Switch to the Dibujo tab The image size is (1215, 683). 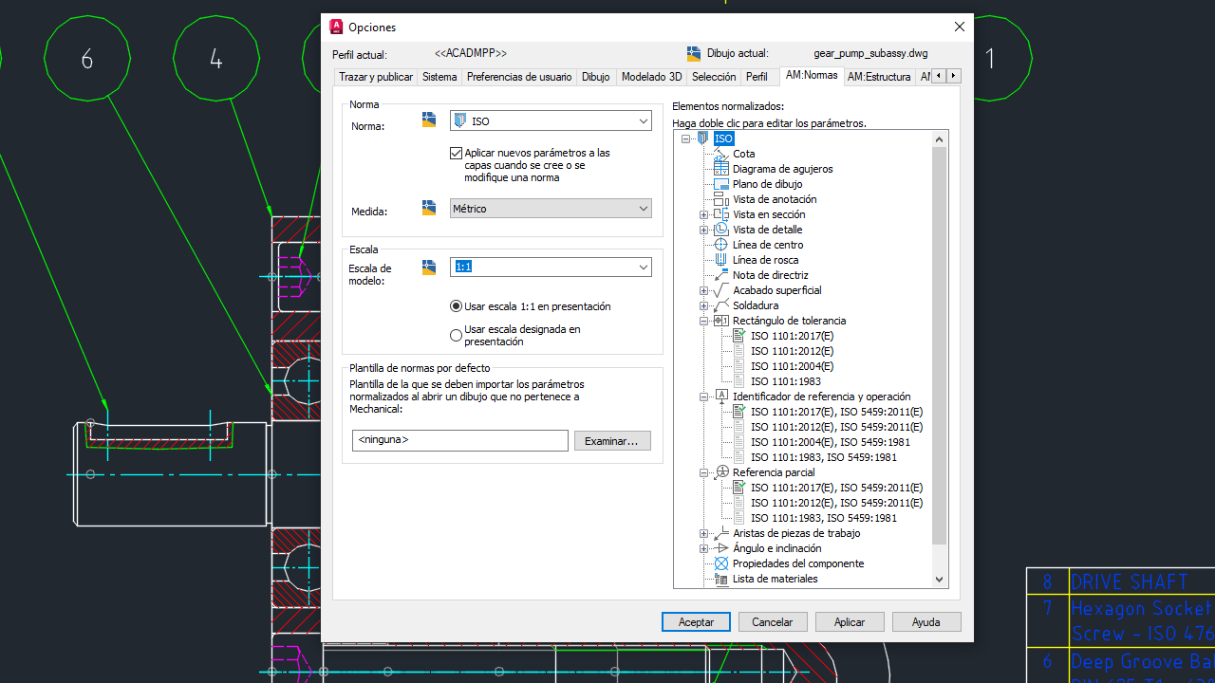point(596,77)
